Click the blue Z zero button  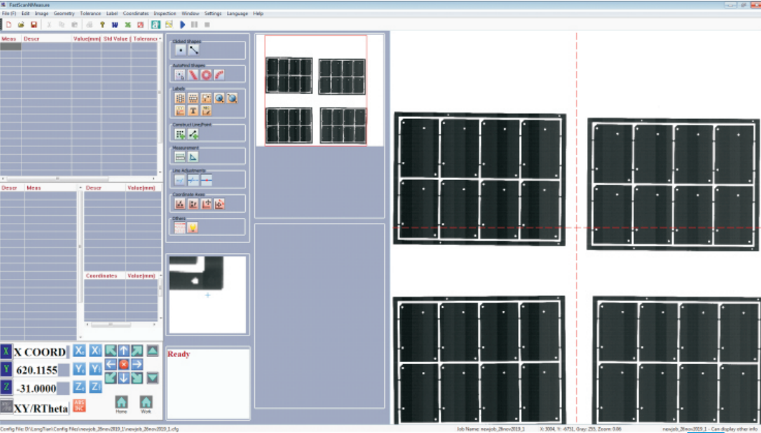tap(79, 387)
